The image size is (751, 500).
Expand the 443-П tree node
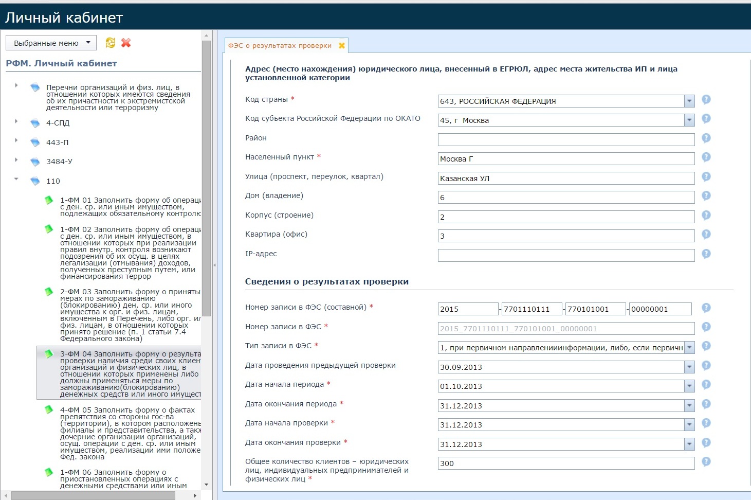(x=16, y=140)
